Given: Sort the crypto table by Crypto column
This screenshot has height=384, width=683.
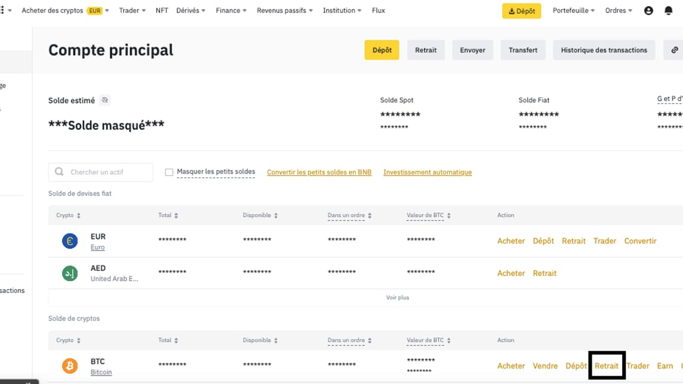Looking at the screenshot, I should coord(78,340).
